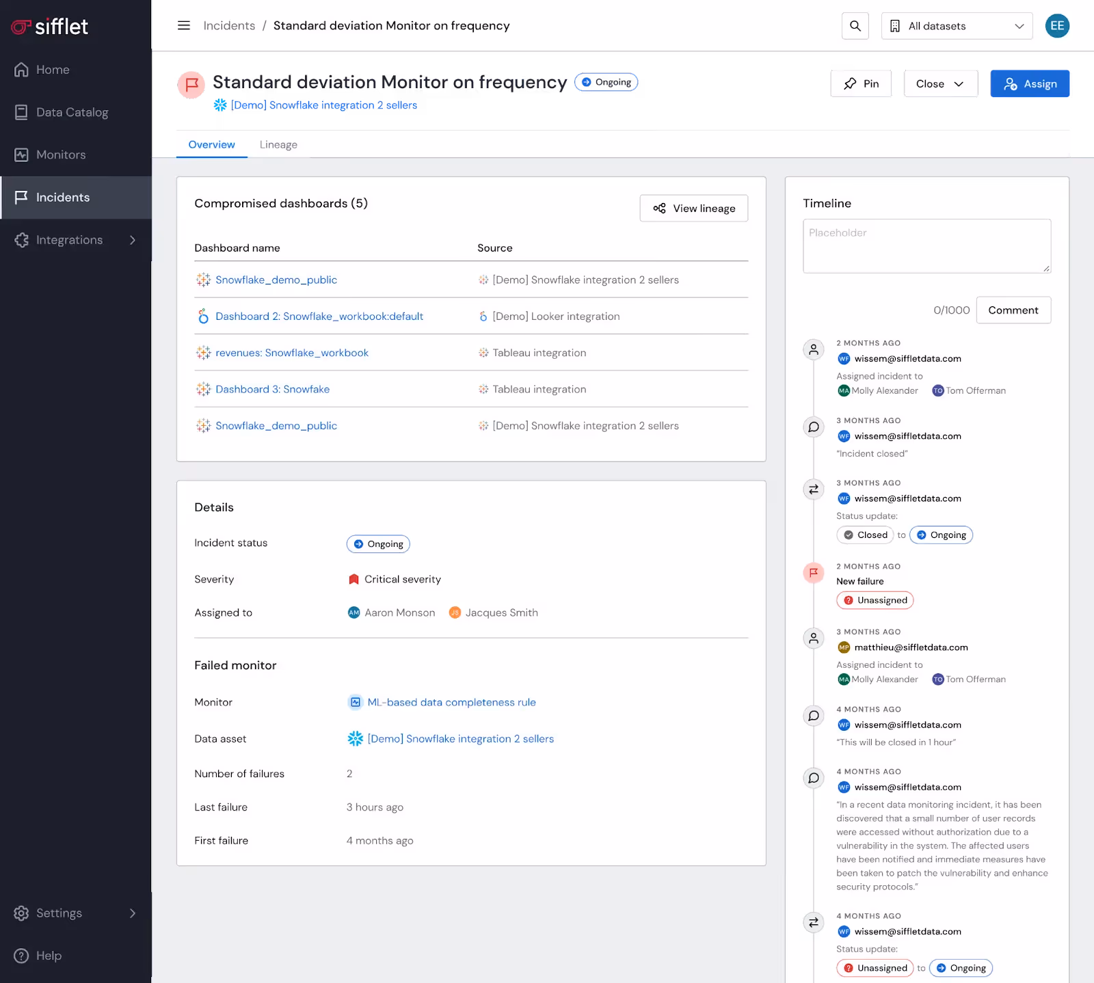Open the Close status dropdown
Screen dimensions: 1094x983
point(940,83)
